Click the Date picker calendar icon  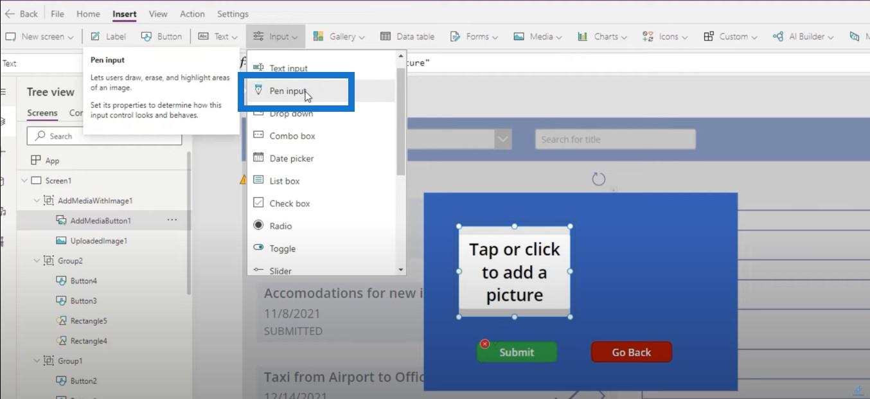258,157
